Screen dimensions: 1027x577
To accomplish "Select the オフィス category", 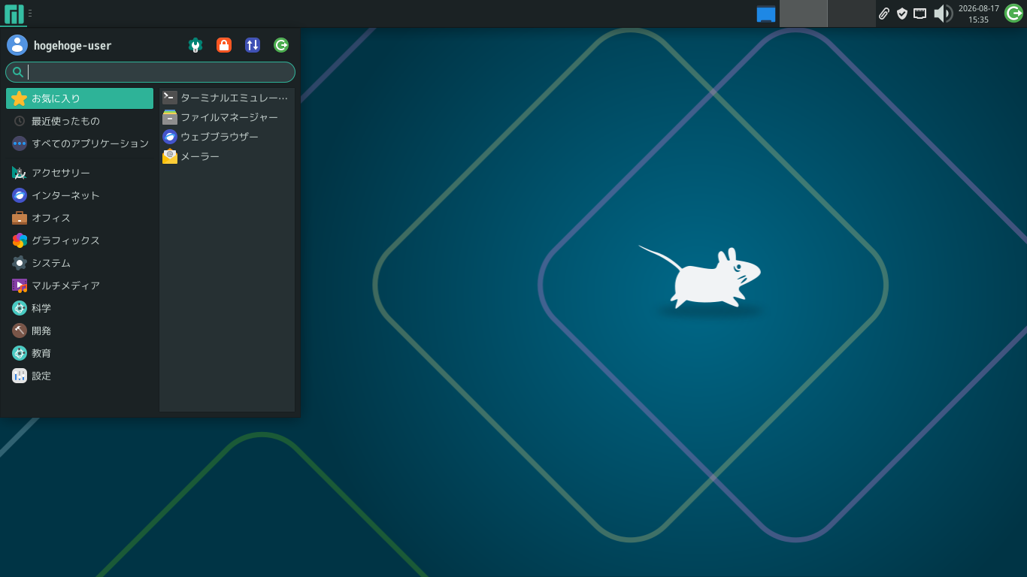I will [x=80, y=218].
